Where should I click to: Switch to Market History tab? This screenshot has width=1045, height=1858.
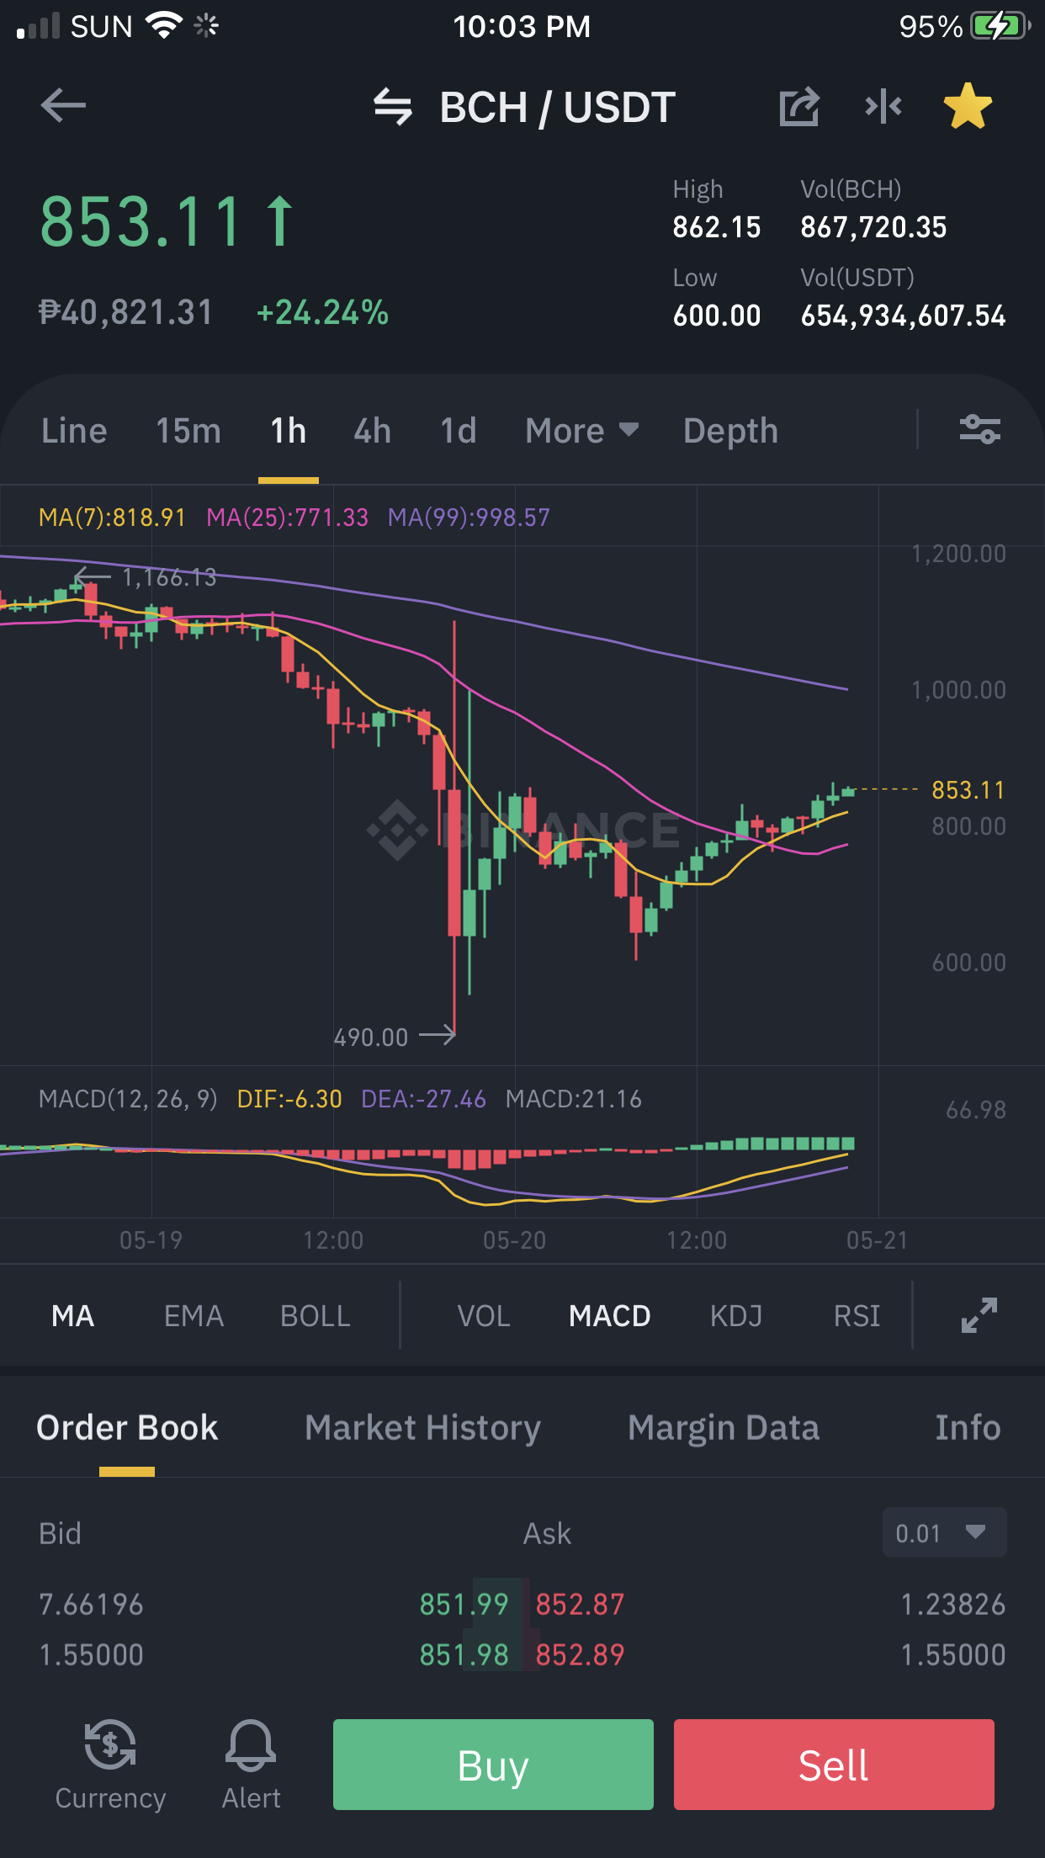pyautogui.click(x=423, y=1428)
